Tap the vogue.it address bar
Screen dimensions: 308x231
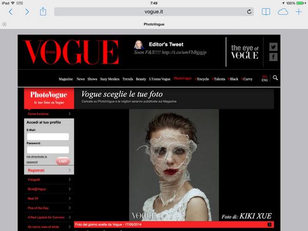[x=154, y=12]
